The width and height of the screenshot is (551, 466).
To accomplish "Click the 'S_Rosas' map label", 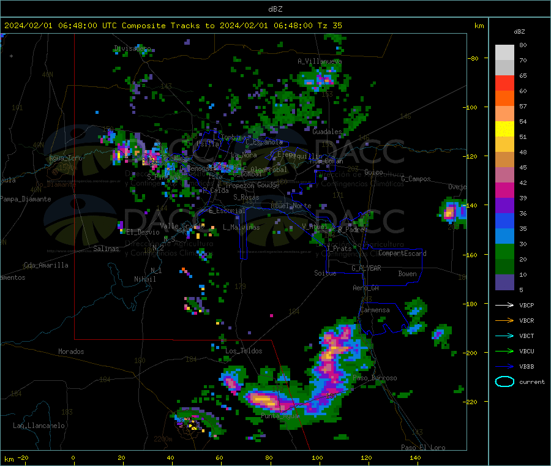I will pyautogui.click(x=246, y=197).
